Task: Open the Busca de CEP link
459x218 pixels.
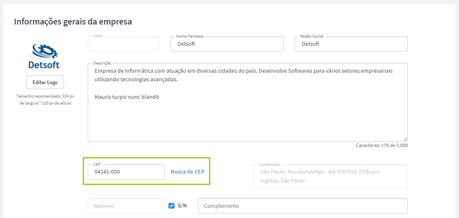Action: (187, 172)
